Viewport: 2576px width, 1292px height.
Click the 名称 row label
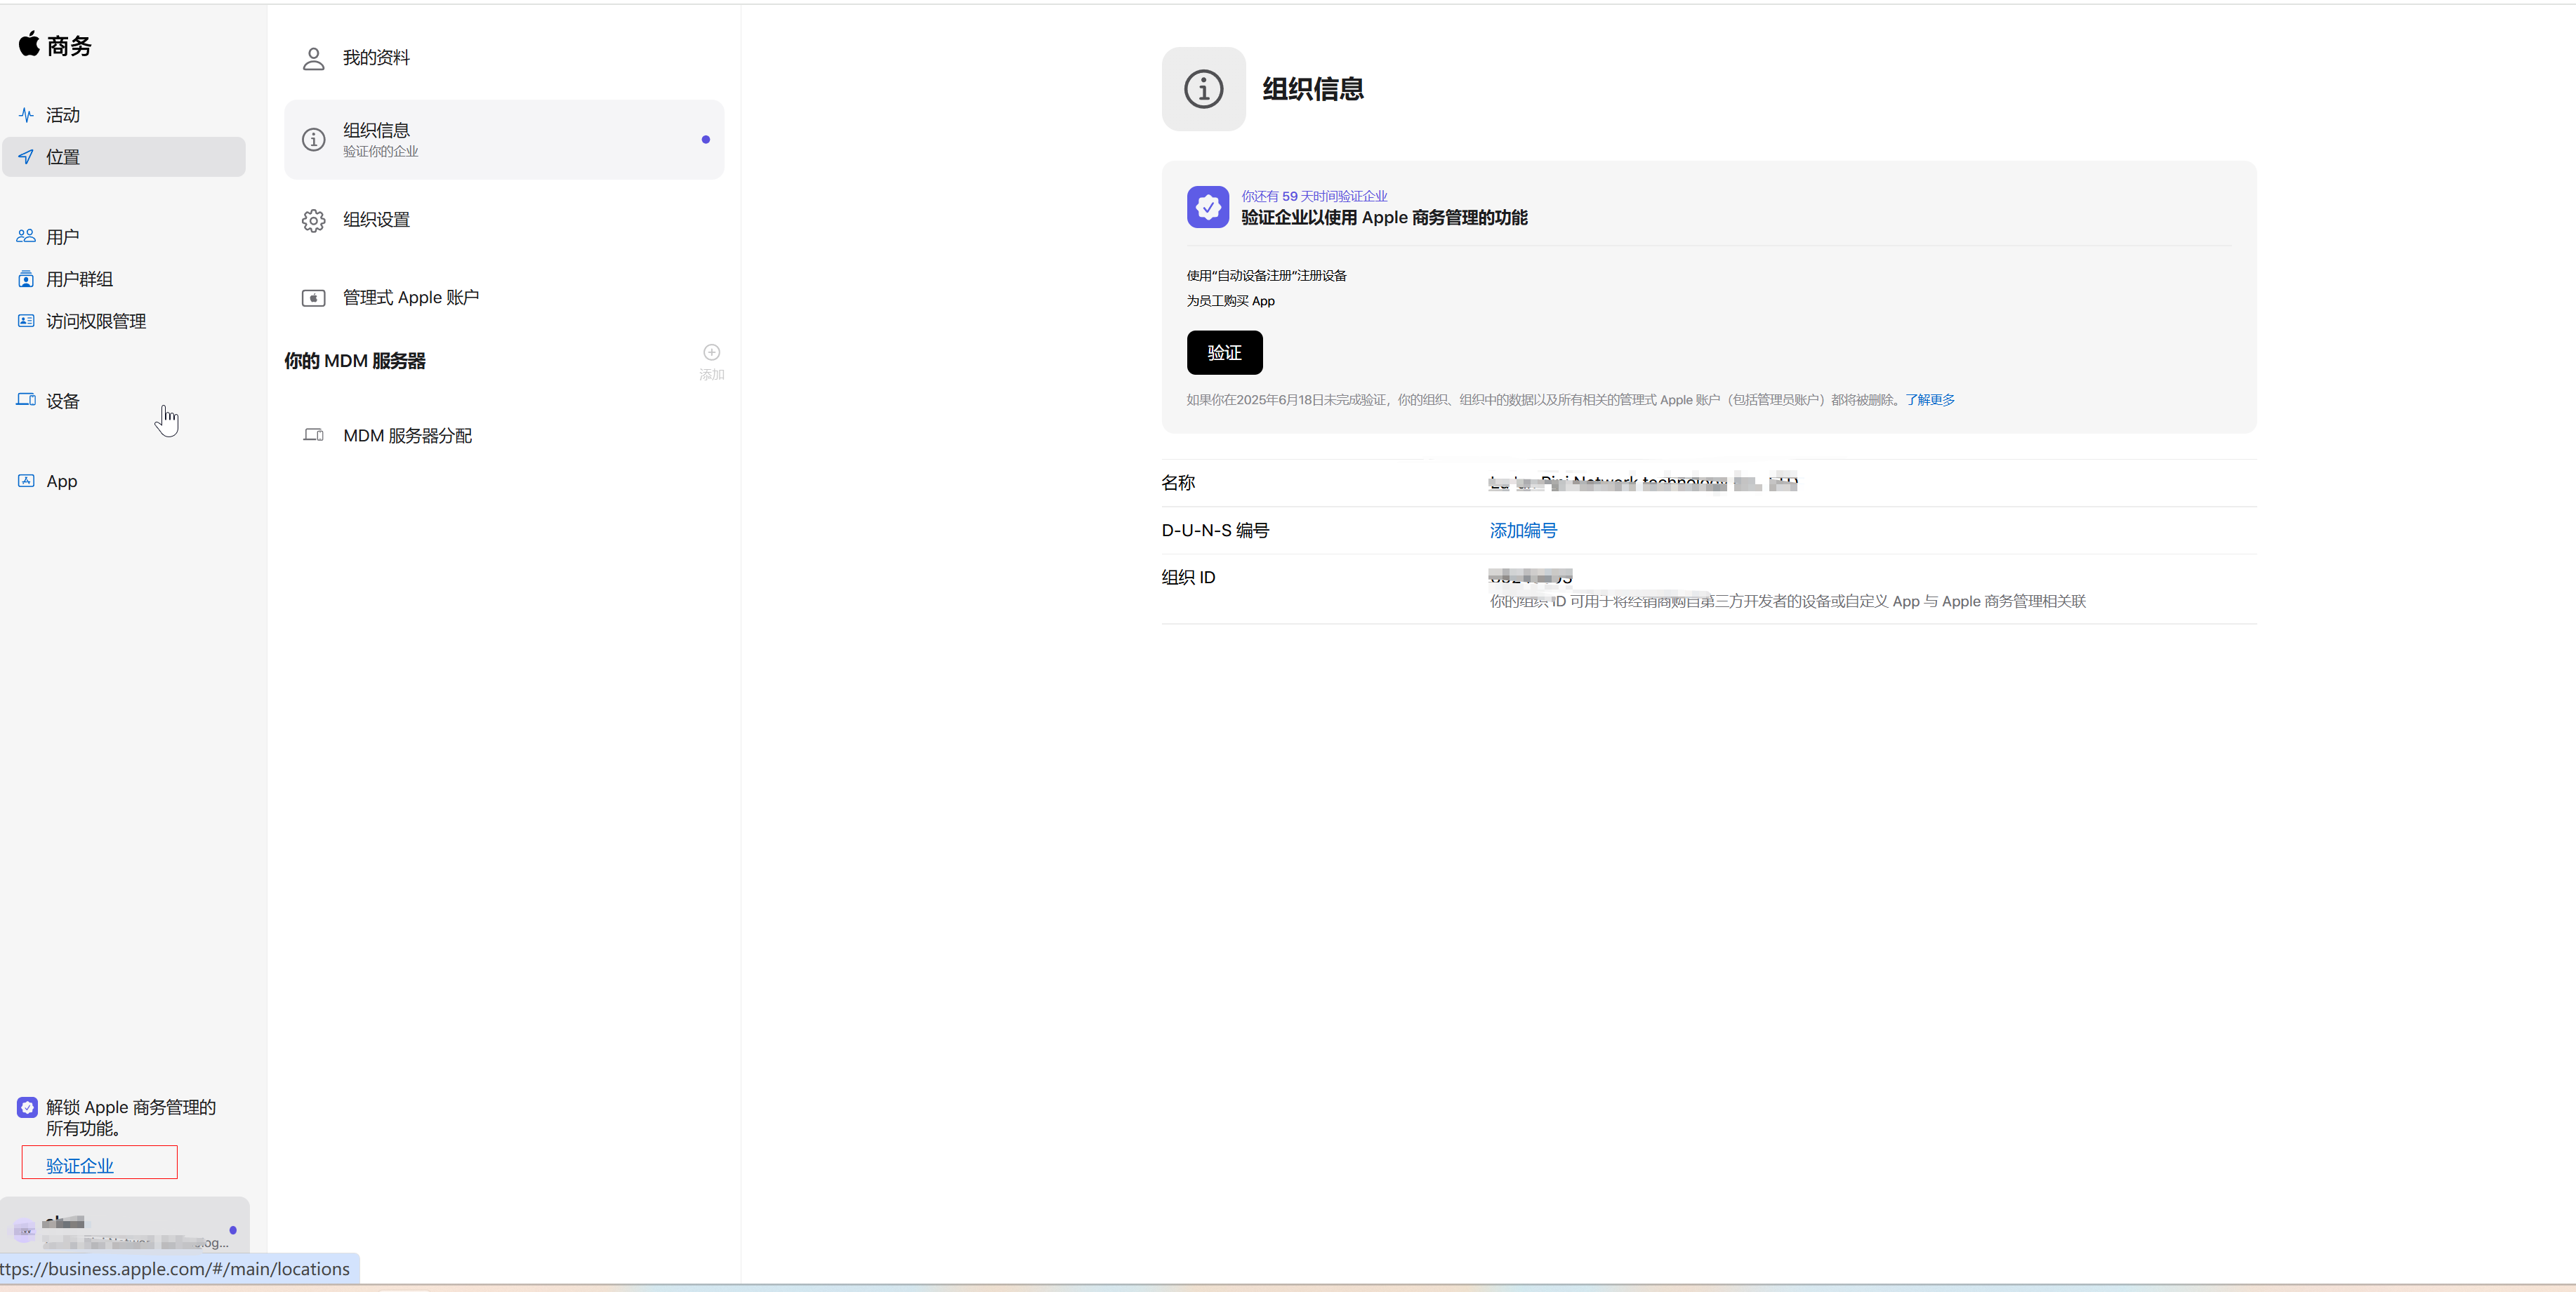point(1179,483)
